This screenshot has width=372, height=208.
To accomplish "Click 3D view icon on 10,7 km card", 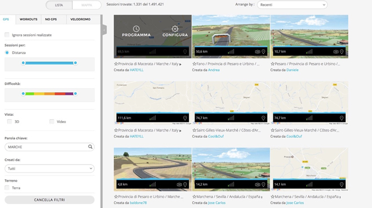I will [336, 52].
